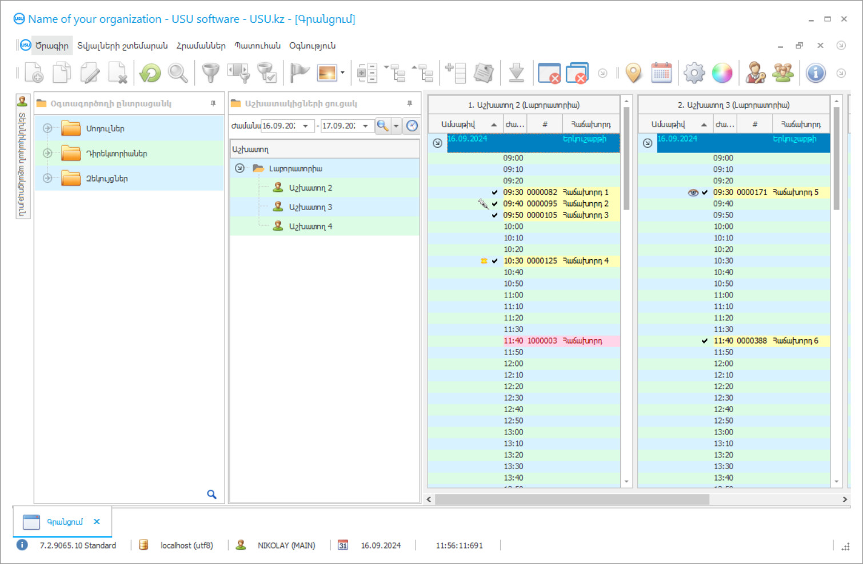Select Աշխատող 2 in the employee list

[310, 188]
